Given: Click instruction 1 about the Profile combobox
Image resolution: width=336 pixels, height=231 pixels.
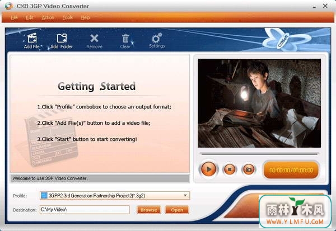Looking at the screenshot, I should [x=104, y=107].
